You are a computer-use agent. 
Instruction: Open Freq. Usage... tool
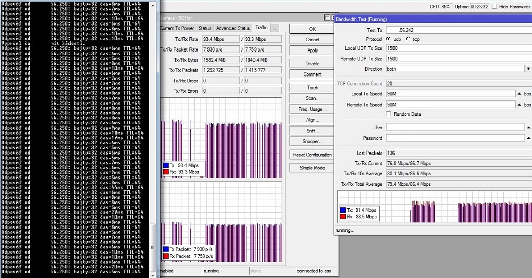[x=312, y=109]
